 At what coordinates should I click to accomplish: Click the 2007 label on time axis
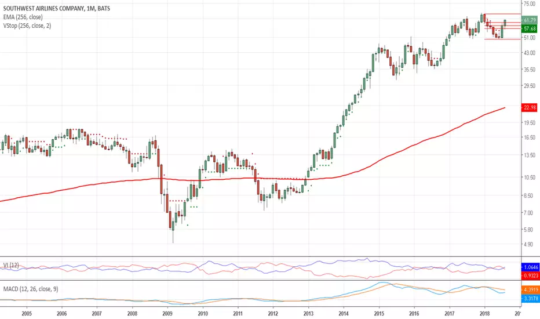(97, 313)
